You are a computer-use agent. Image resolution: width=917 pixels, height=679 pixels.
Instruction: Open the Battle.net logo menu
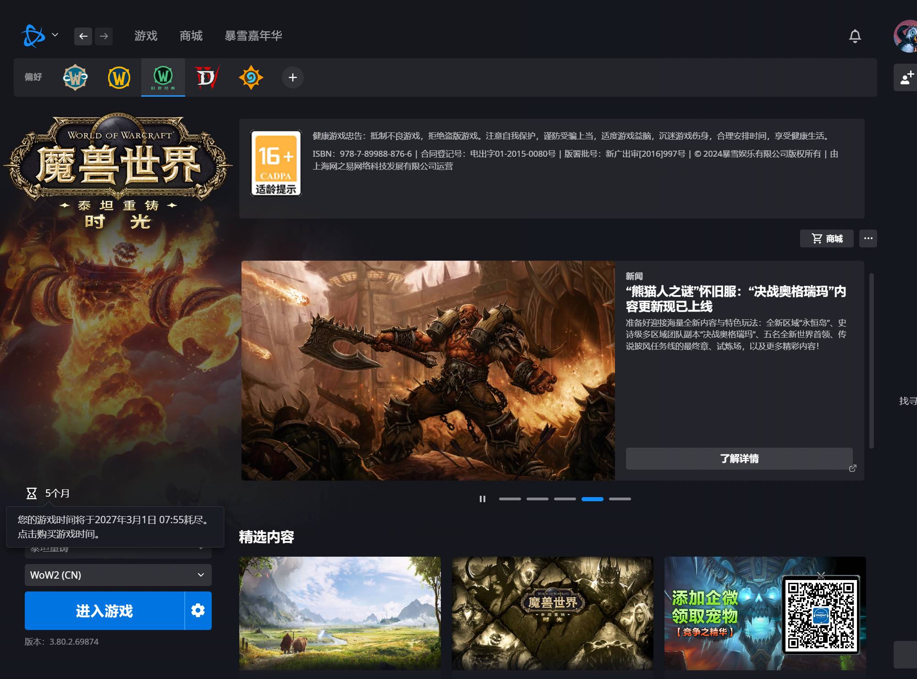click(x=39, y=36)
